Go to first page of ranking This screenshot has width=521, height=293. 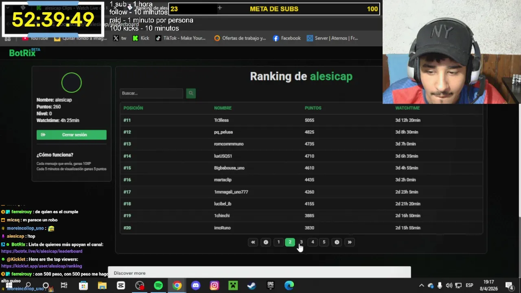click(253, 242)
